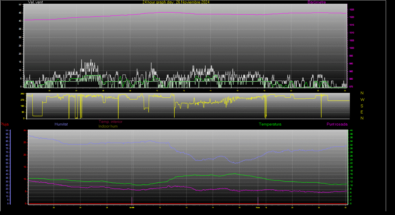This screenshot has width=395, height=215.
Task: Click the "Temp. interior" legend label
Action: point(110,122)
